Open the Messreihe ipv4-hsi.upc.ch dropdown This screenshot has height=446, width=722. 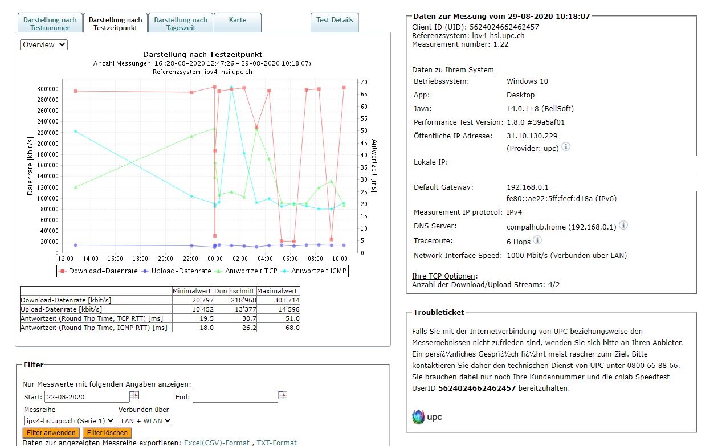point(69,420)
